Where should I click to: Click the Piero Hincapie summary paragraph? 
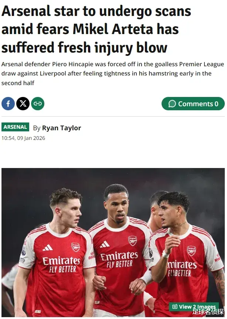click(x=107, y=73)
